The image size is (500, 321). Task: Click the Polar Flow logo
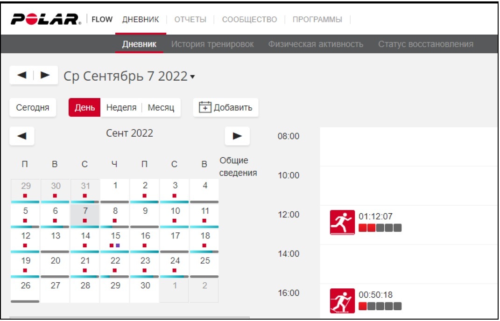click(46, 20)
